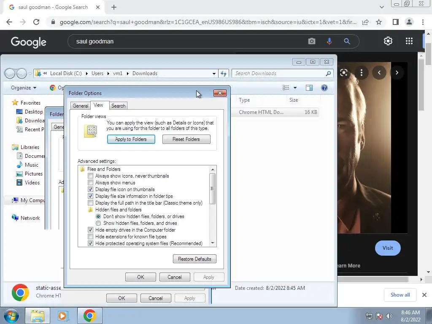This screenshot has height=324, width=432.
Task: Click Cancel in front Folder Options dialog
Action: (175, 277)
